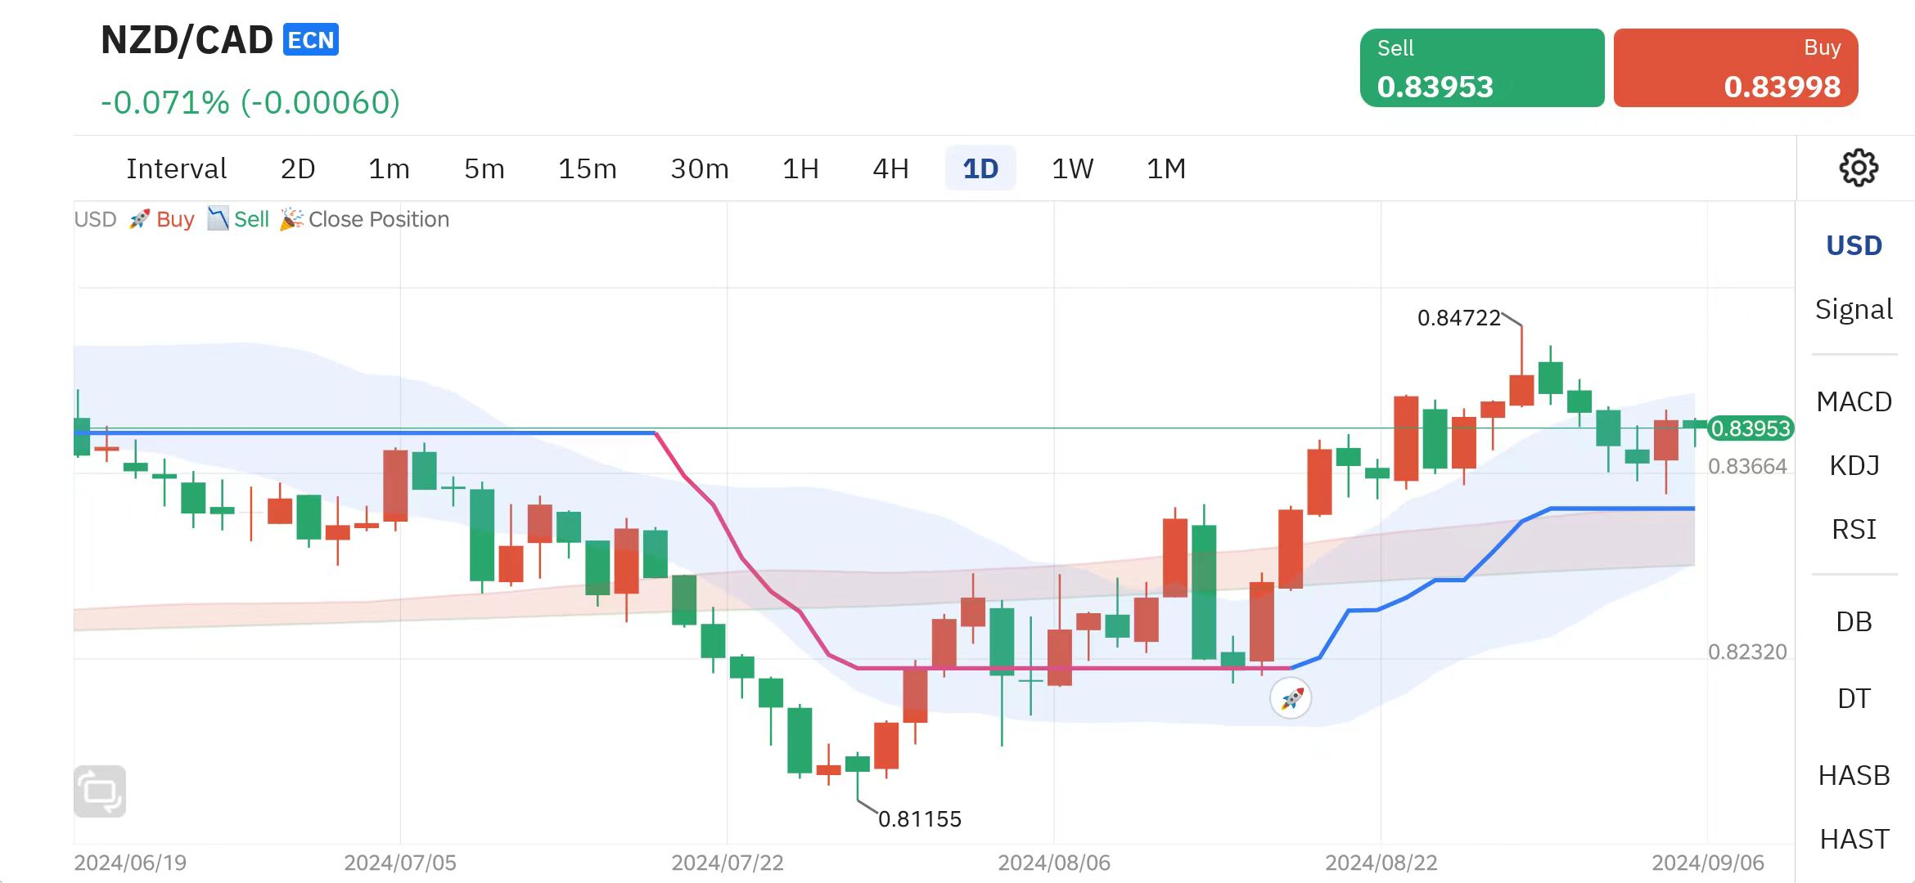The height and width of the screenshot is (883, 1915).
Task: Select the 1W interval tab
Action: [x=1072, y=168]
